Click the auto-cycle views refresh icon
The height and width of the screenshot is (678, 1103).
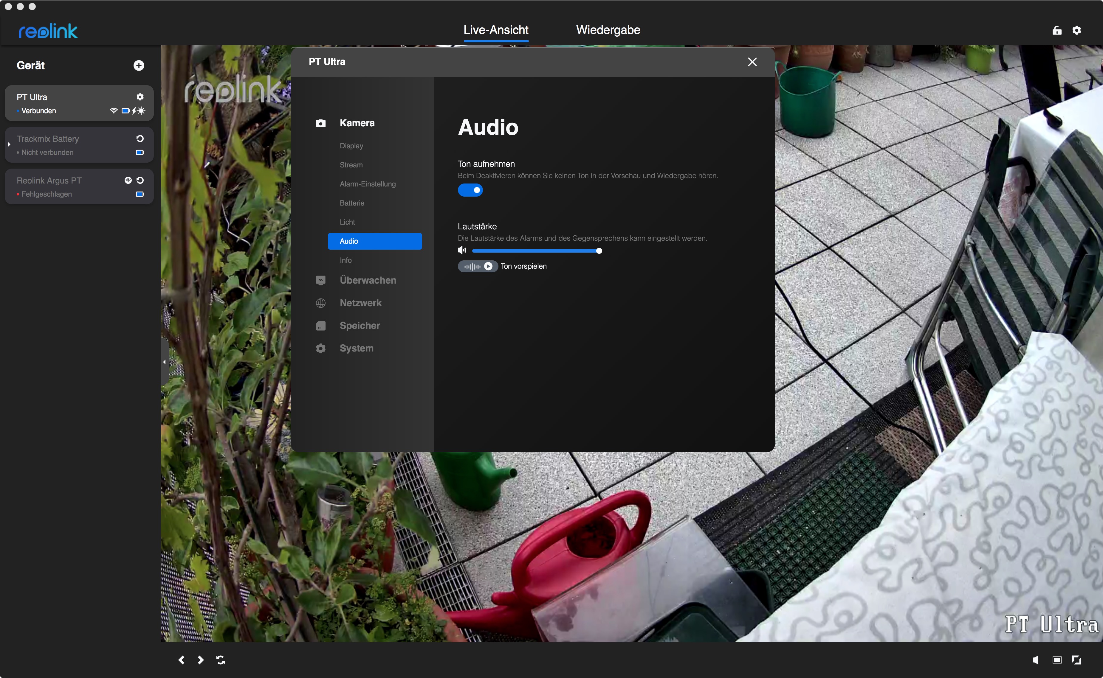220,660
